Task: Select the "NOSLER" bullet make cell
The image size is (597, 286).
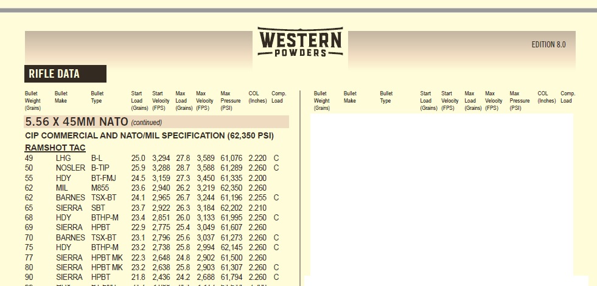Action: coord(71,168)
